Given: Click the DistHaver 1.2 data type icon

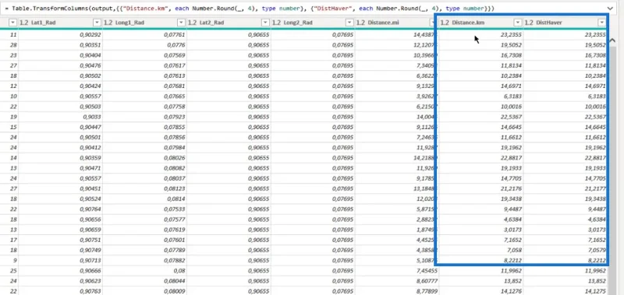Looking at the screenshot, I should (x=529, y=23).
